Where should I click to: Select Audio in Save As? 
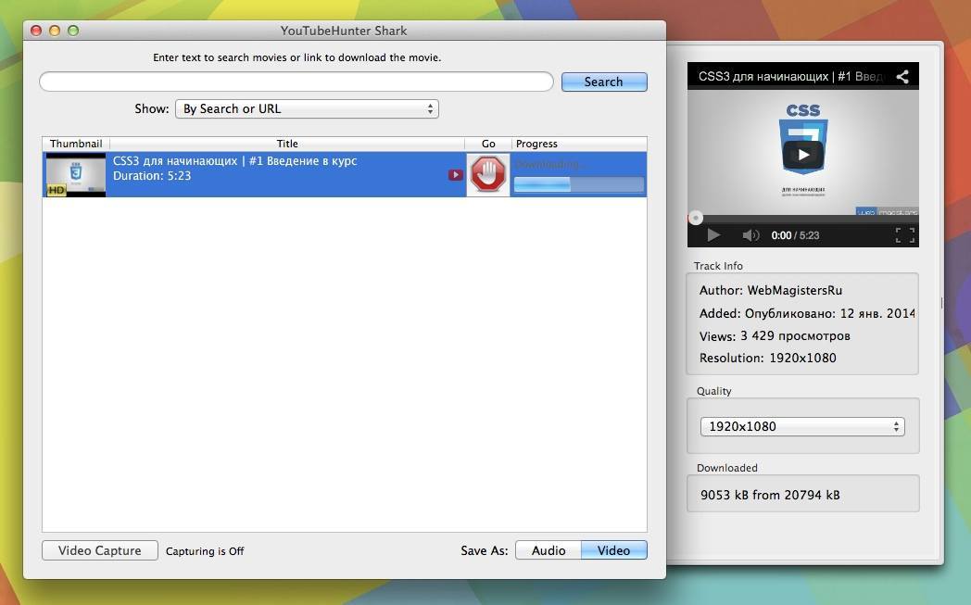point(549,550)
